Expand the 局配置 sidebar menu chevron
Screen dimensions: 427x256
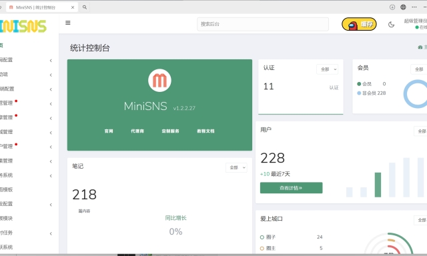click(x=51, y=61)
